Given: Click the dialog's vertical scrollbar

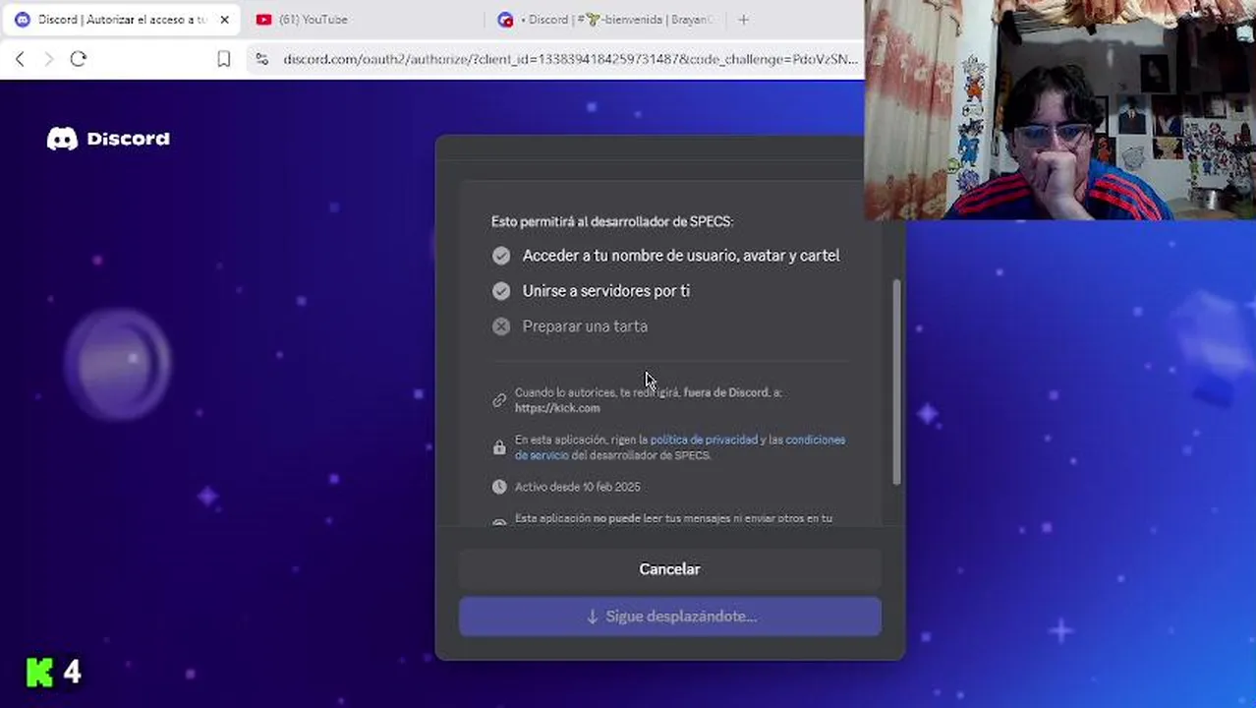Looking at the screenshot, I should coord(896,382).
